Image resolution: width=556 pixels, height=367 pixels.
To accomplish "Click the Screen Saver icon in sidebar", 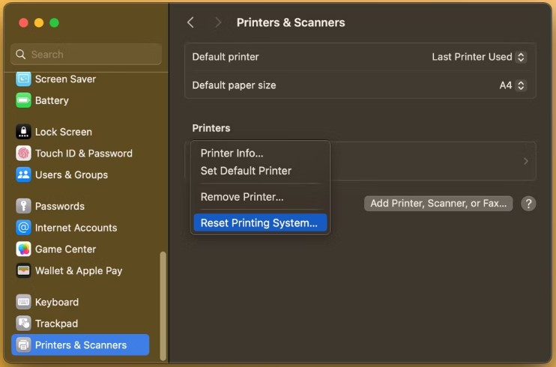I will pos(23,79).
